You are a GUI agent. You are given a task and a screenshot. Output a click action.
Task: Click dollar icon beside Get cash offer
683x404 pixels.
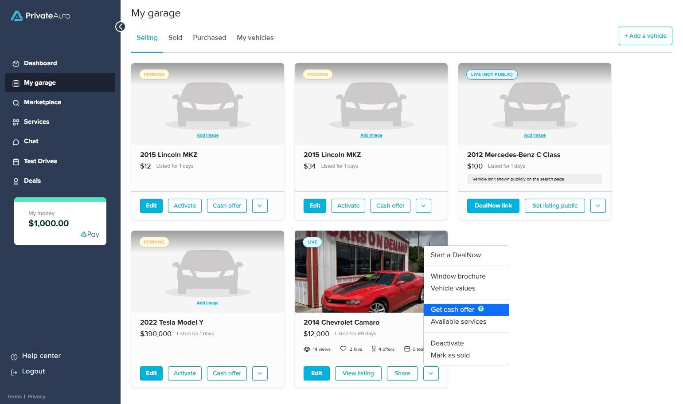pyautogui.click(x=481, y=309)
